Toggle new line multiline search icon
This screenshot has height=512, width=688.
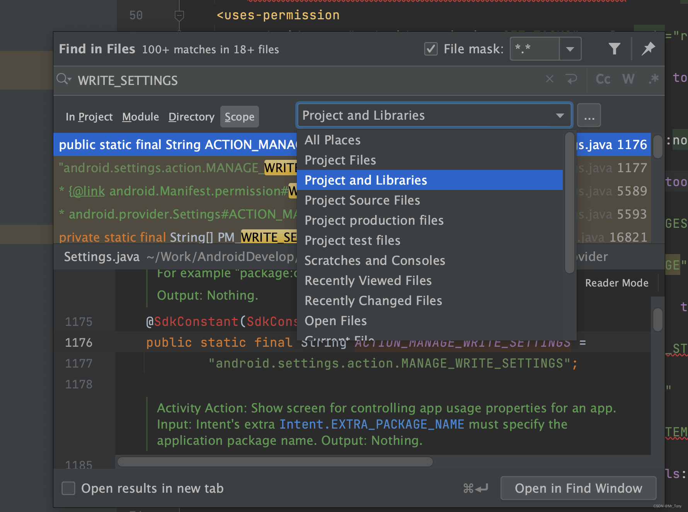tap(571, 79)
